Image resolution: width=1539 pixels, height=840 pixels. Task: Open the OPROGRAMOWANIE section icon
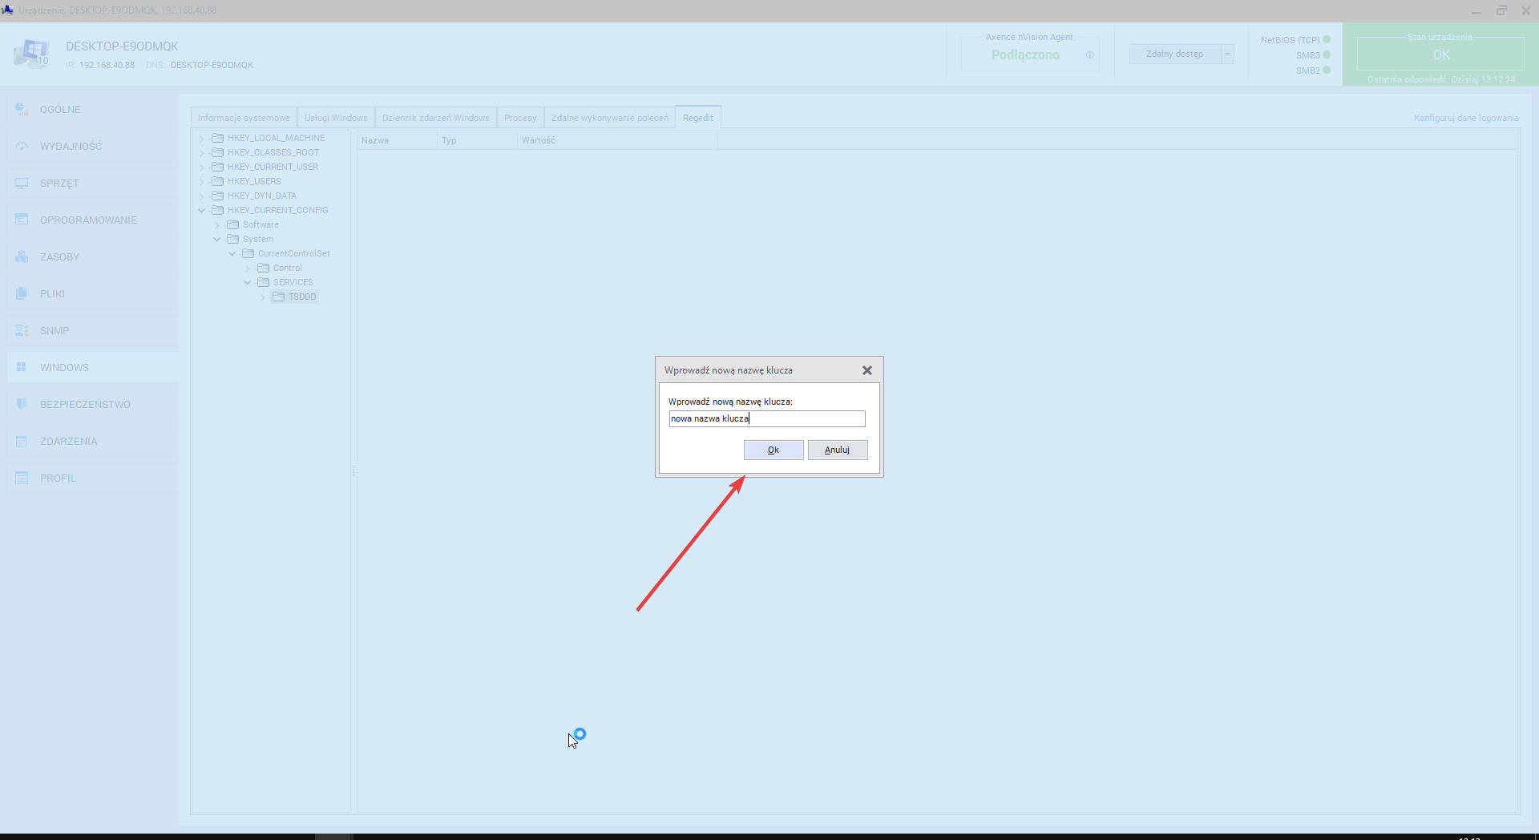click(22, 220)
